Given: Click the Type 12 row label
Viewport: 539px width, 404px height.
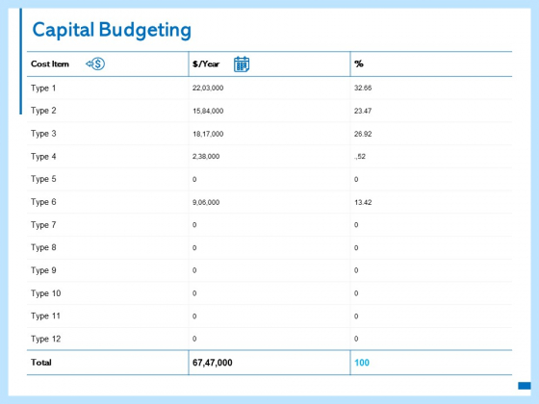Looking at the screenshot, I should point(46,339).
